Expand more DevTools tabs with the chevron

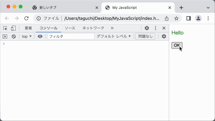pyautogui.click(x=112, y=28)
